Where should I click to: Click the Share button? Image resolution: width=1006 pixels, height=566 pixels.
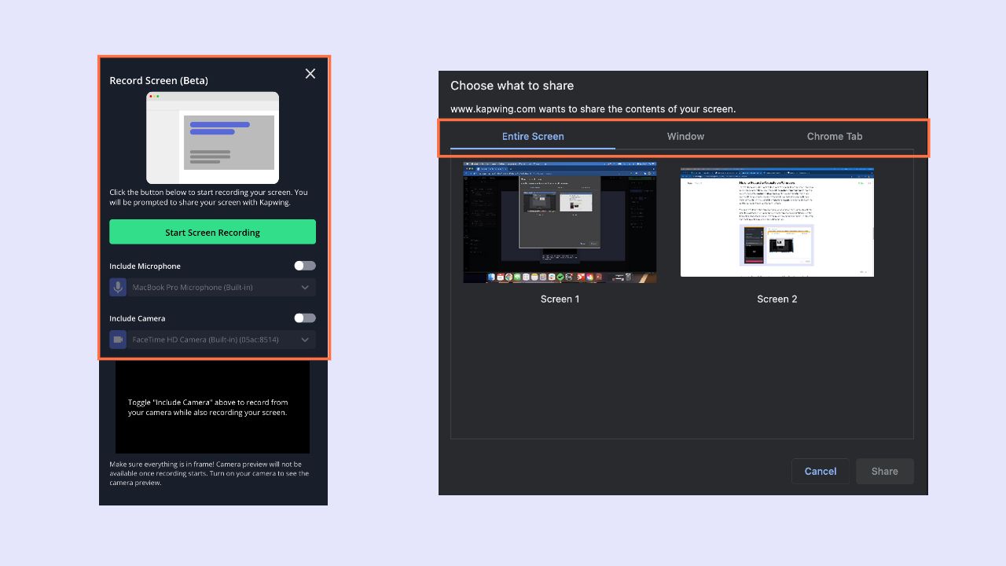[884, 471]
